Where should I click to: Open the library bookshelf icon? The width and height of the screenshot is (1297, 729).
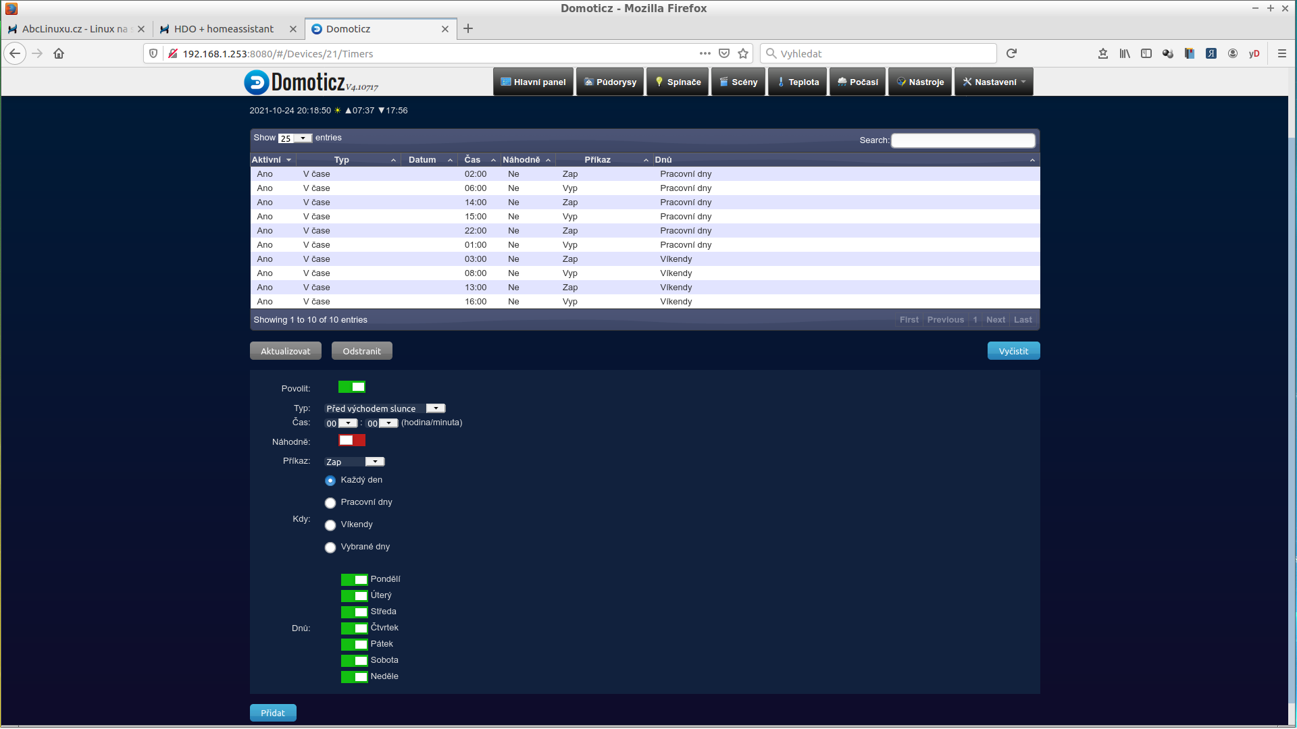(x=1125, y=53)
